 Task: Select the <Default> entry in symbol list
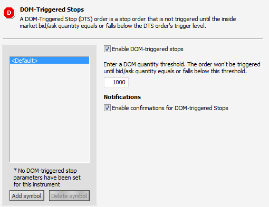point(50,61)
